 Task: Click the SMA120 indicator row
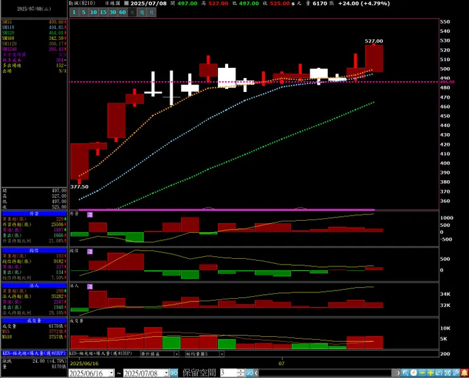(34, 44)
